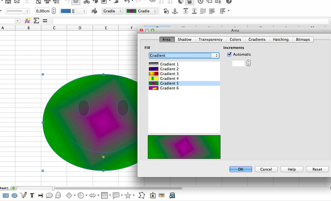Toggle the Automatic increments checkbox
The image size is (331, 201).
point(229,54)
